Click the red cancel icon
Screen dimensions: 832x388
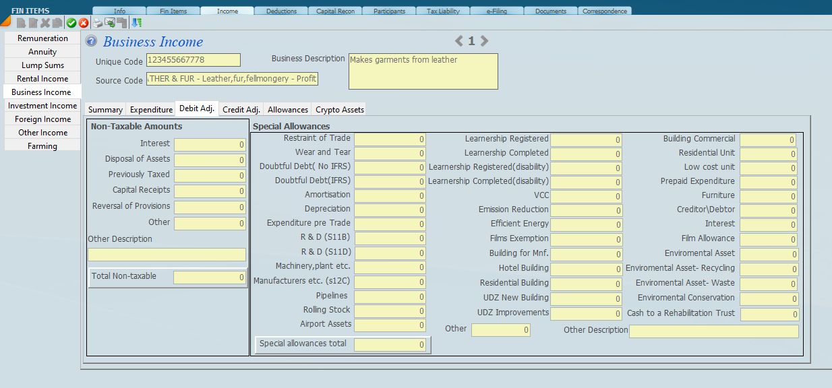[x=84, y=23]
